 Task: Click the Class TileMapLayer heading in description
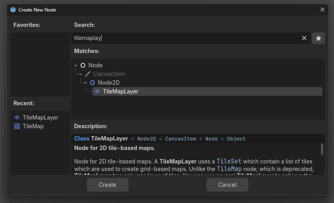(x=101, y=138)
